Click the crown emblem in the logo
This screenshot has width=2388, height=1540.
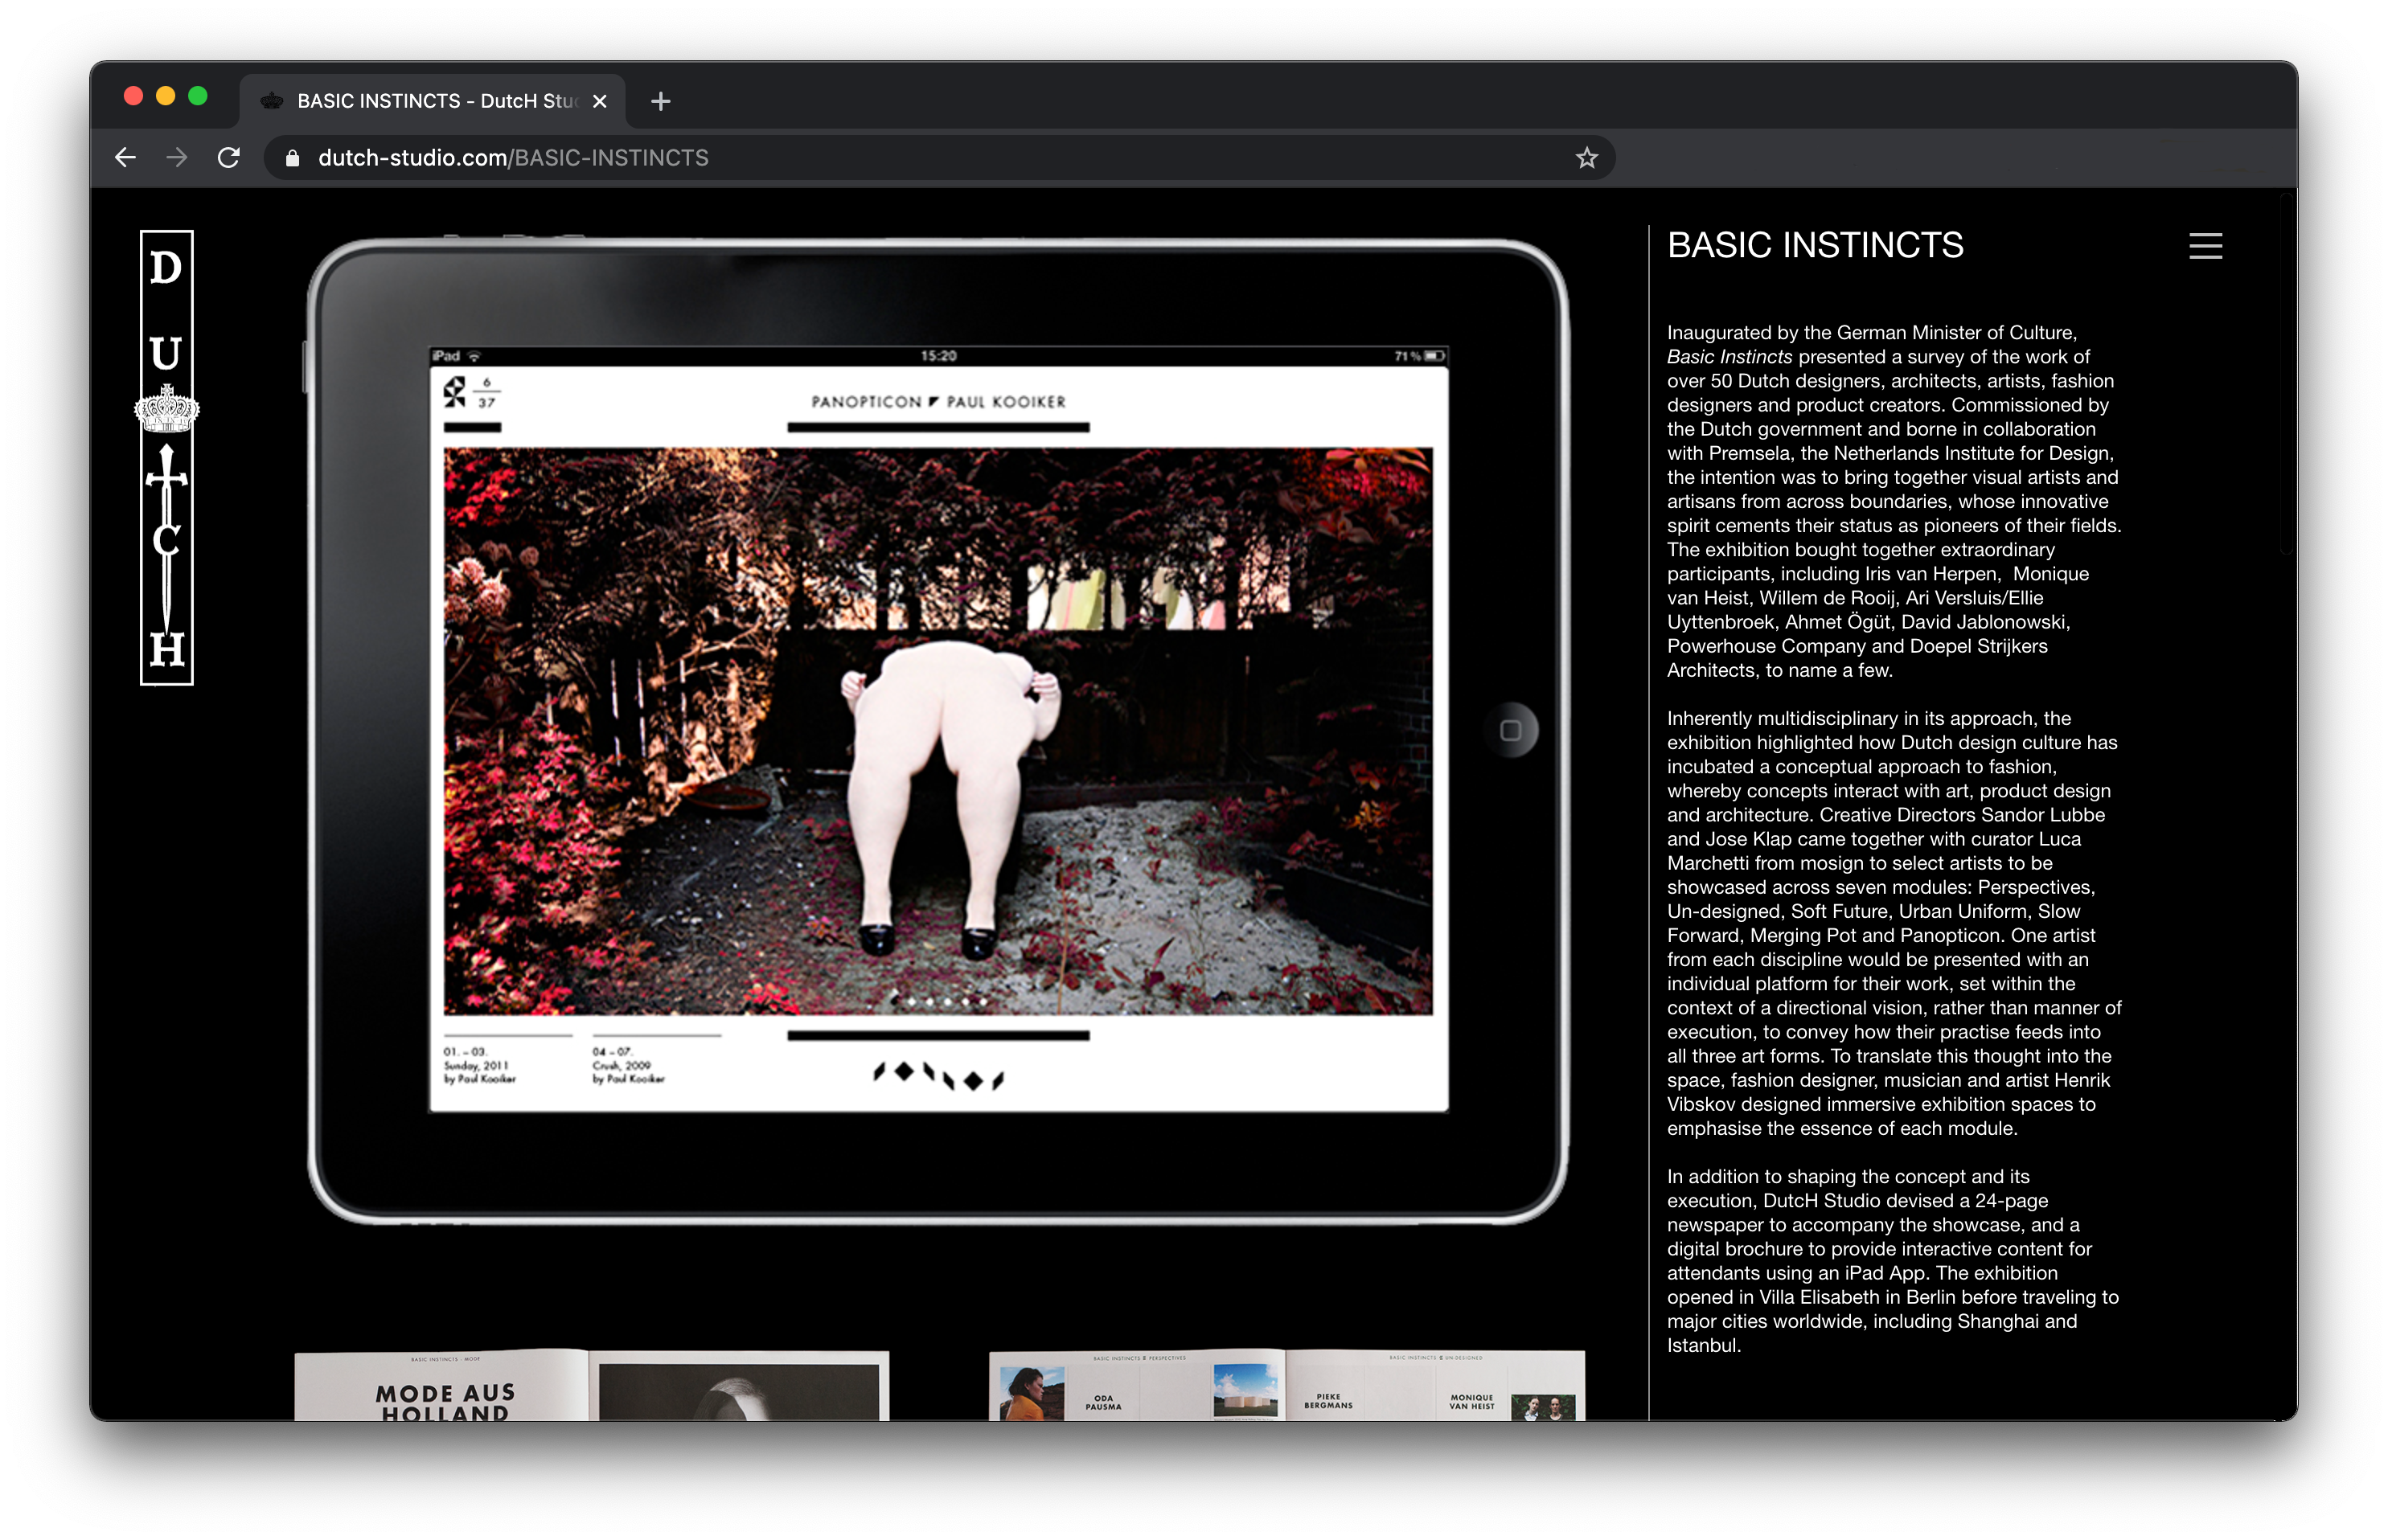click(167, 408)
